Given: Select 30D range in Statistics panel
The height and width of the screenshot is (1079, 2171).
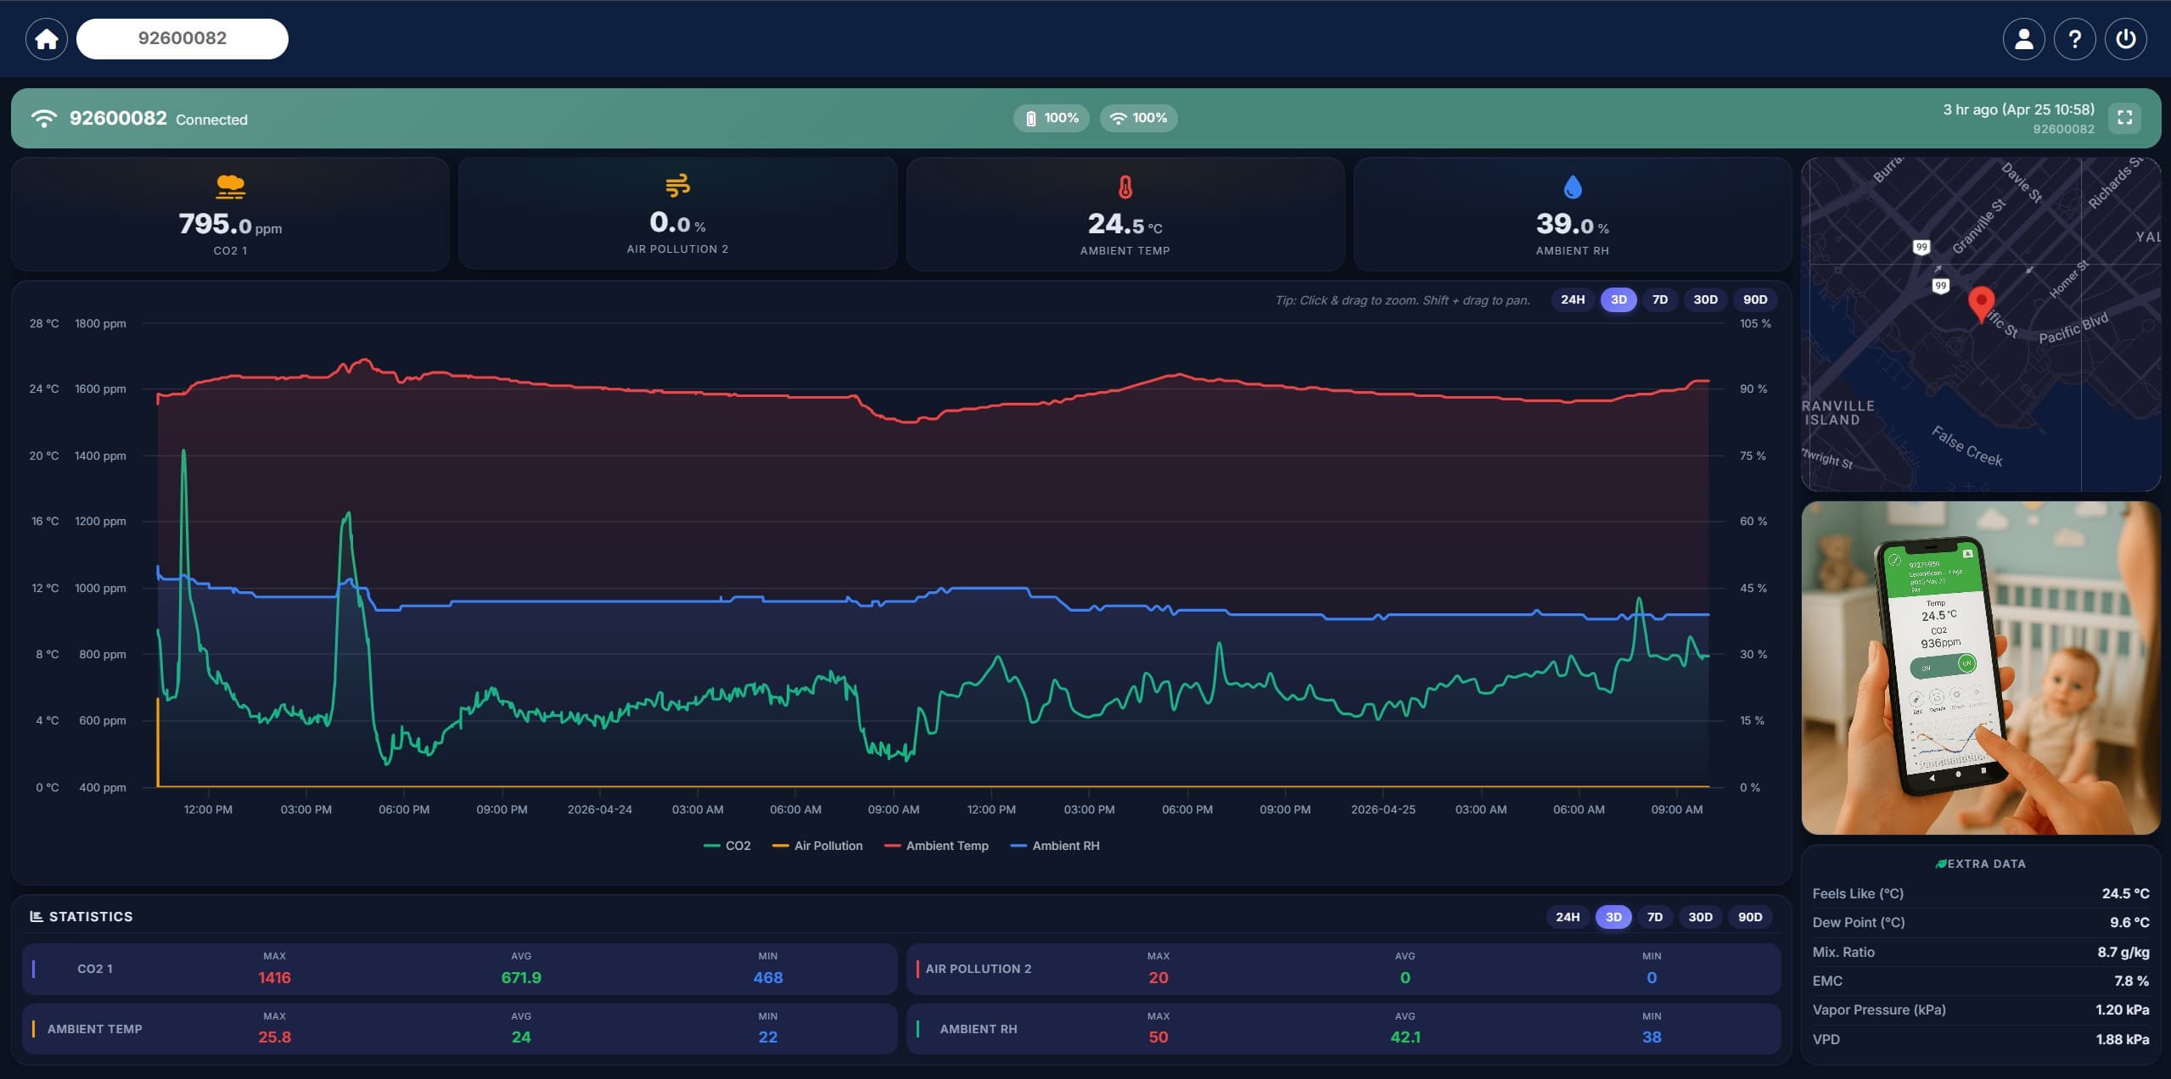Looking at the screenshot, I should pyautogui.click(x=1700, y=917).
